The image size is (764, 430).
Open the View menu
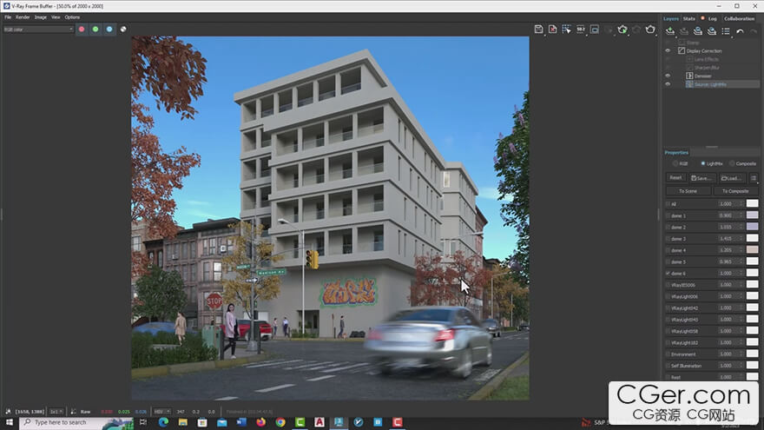click(x=56, y=17)
